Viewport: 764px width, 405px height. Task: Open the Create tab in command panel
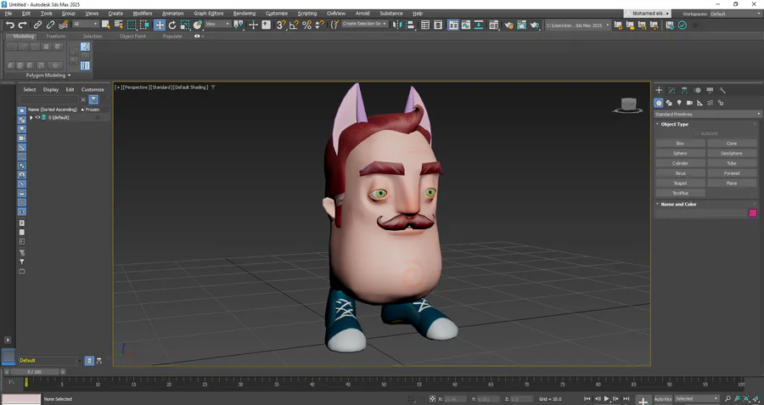coord(659,90)
